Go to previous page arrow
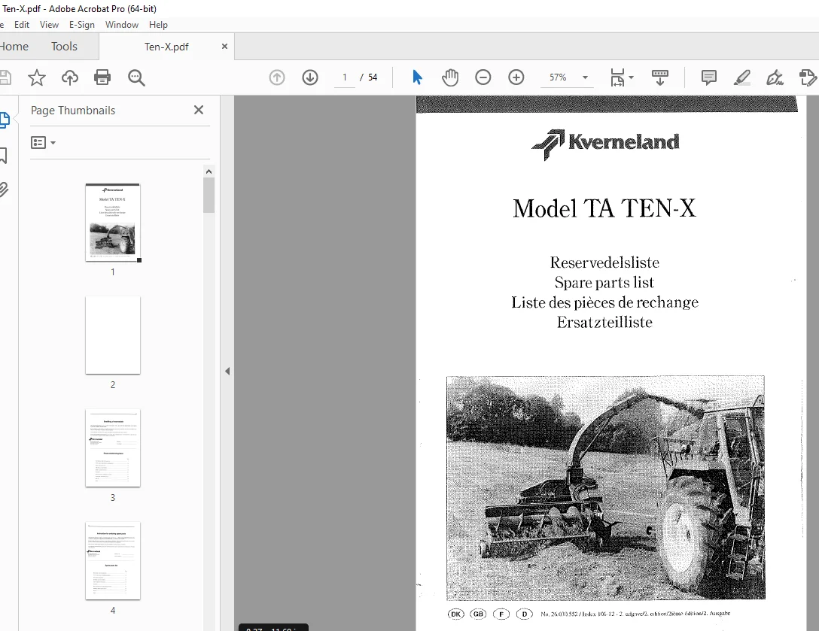The width and height of the screenshot is (819, 631). pos(277,77)
